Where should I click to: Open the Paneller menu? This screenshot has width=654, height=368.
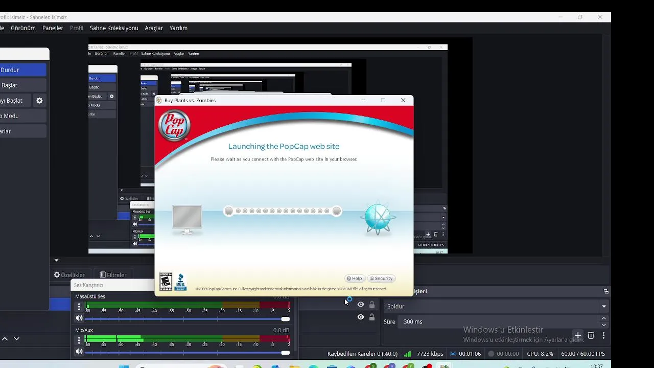(x=53, y=28)
